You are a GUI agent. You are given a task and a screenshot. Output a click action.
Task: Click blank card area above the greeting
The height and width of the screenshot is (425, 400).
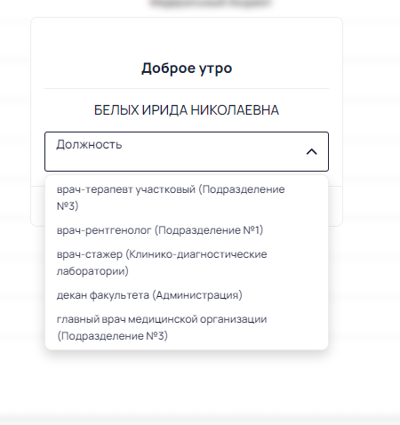click(x=187, y=38)
